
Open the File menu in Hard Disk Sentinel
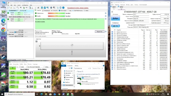pyautogui.click(x=8, y=5)
